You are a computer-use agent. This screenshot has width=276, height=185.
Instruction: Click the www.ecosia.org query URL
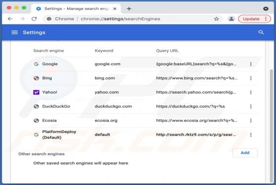tap(197, 121)
